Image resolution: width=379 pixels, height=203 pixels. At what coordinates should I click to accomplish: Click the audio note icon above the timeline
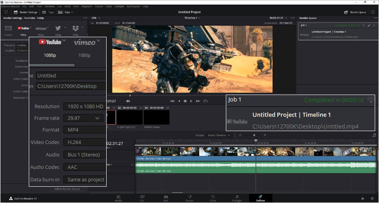pyautogui.click(x=374, y=136)
